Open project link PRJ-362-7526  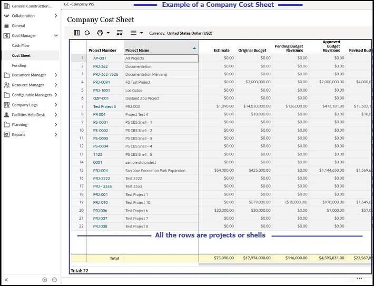click(x=106, y=74)
